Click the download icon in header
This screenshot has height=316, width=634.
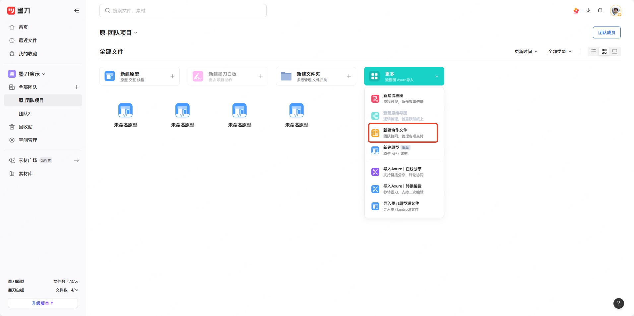pyautogui.click(x=588, y=11)
